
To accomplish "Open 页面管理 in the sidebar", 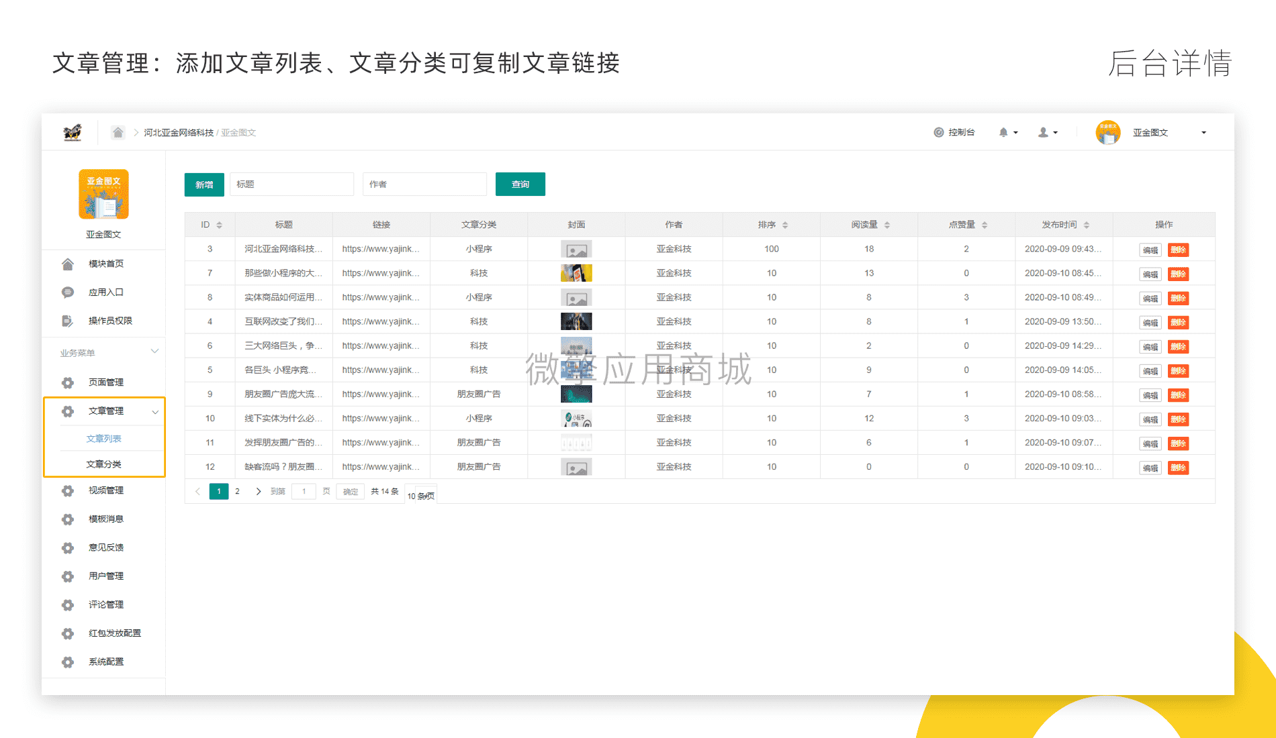I will [106, 382].
